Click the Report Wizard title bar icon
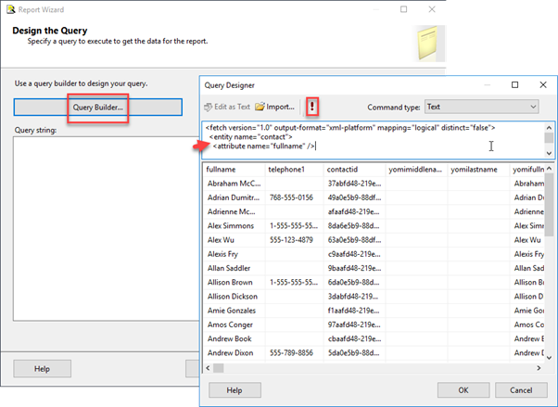 11,9
